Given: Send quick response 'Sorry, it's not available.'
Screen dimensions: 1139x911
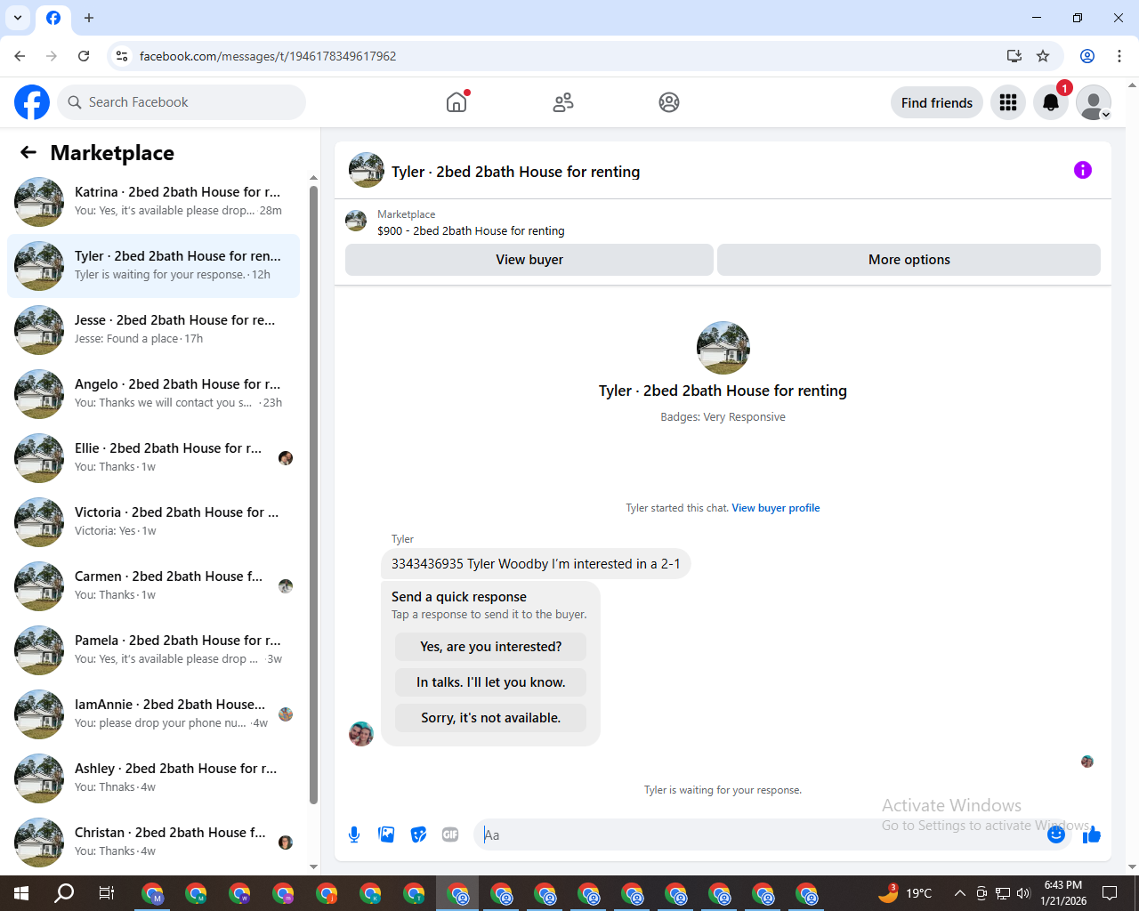Looking at the screenshot, I should pyautogui.click(x=491, y=718).
